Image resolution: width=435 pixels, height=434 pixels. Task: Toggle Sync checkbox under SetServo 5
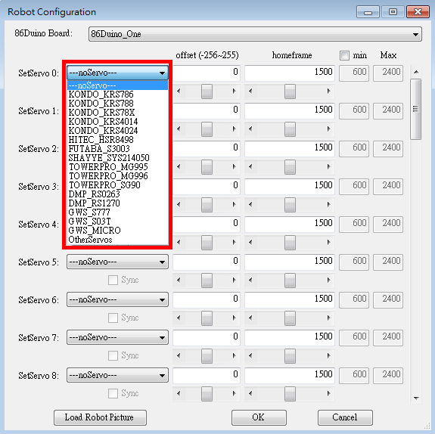[x=113, y=280]
